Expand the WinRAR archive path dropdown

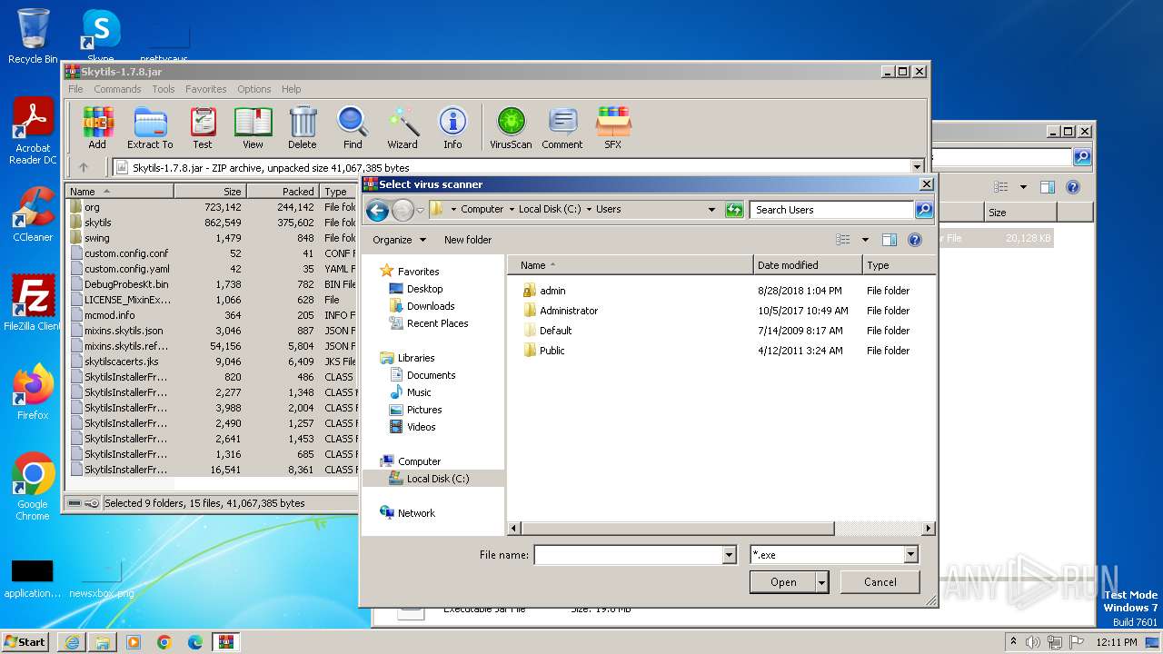(917, 167)
